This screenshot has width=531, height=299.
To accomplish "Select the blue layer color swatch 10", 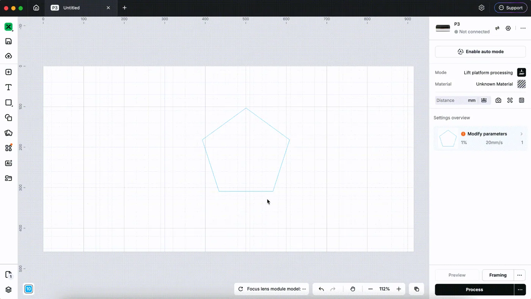I will [28, 289].
